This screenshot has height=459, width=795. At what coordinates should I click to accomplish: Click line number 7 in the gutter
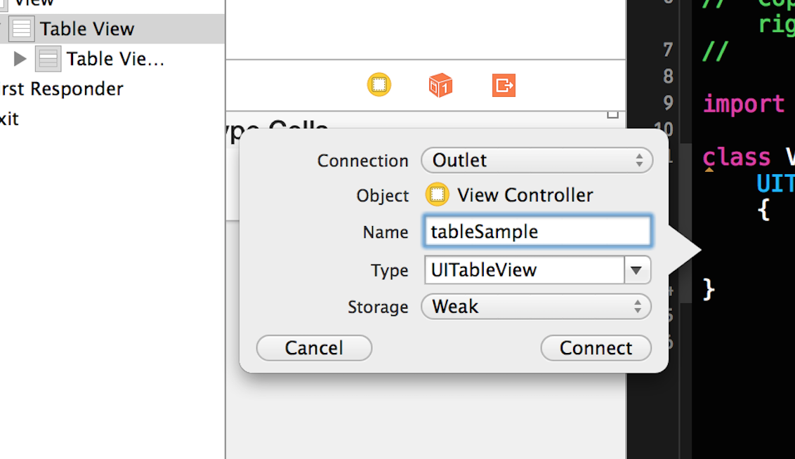[667, 51]
